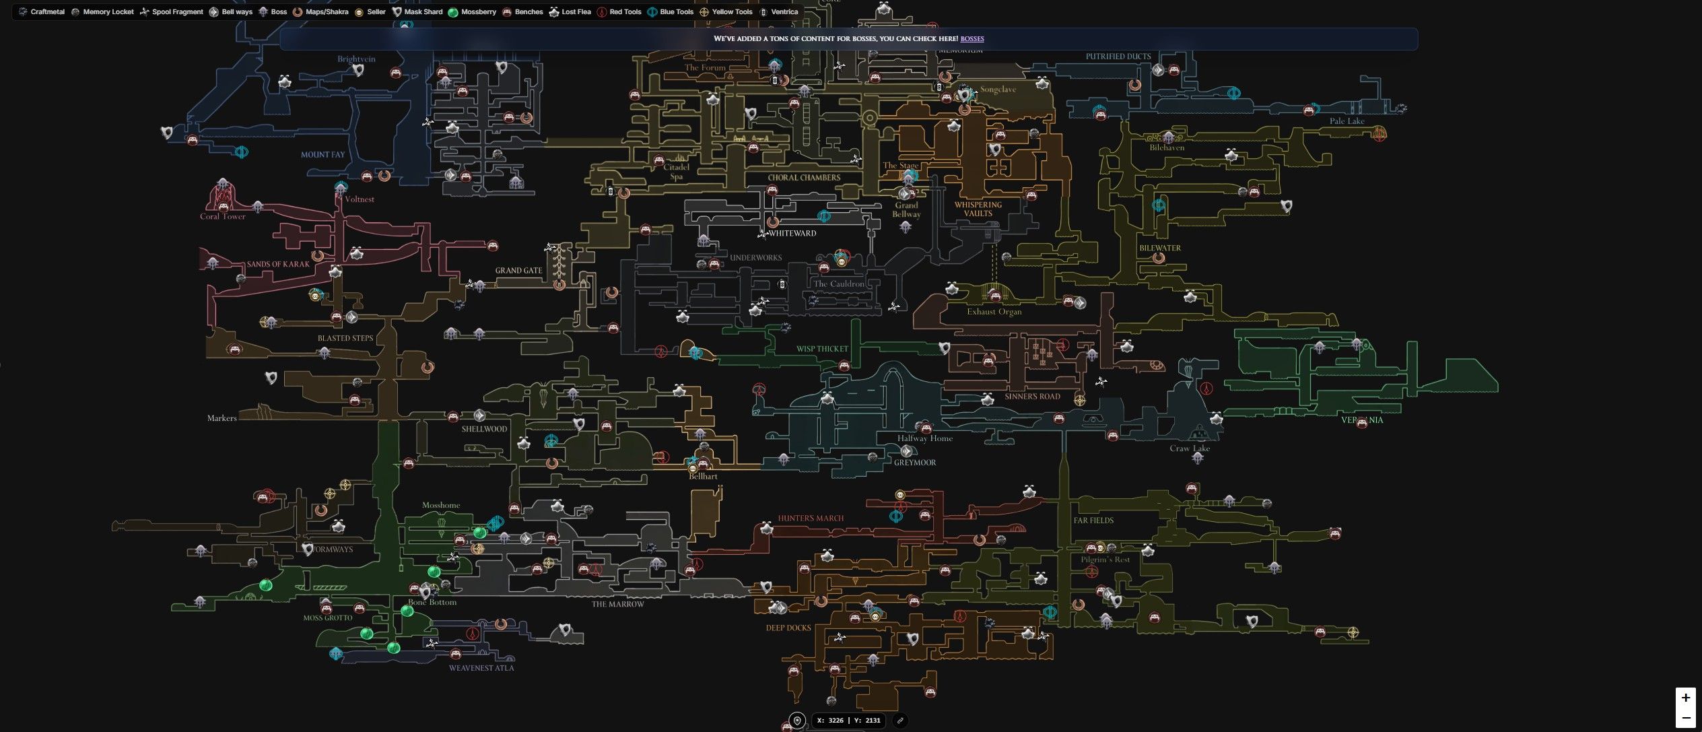Toggle the Boss markers filter
The image size is (1702, 732).
click(263, 11)
